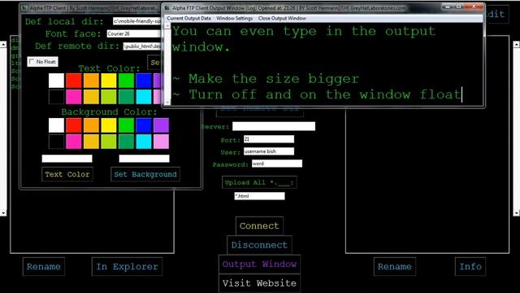Image resolution: width=520 pixels, height=293 pixels.
Task: Click output window scrollbar down arrow
Action: [167, 103]
